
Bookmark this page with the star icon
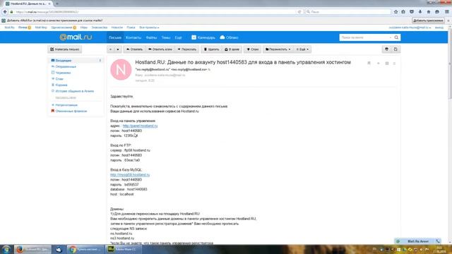pyautogui.click(x=395, y=12)
